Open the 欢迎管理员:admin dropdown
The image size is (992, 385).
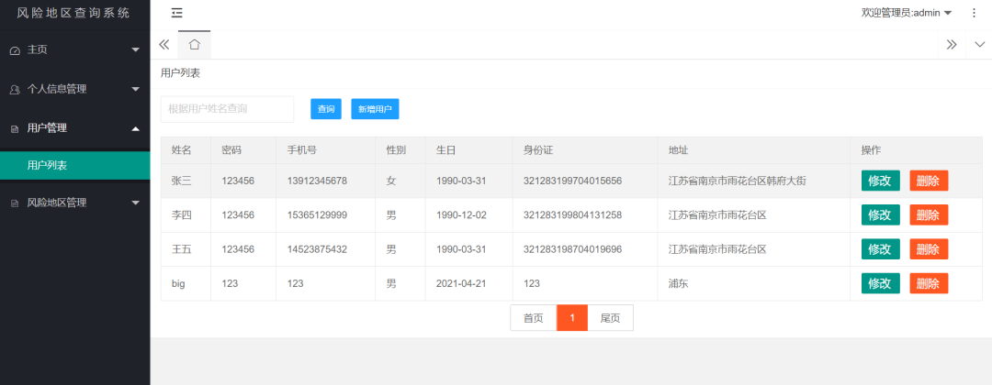[x=907, y=13]
